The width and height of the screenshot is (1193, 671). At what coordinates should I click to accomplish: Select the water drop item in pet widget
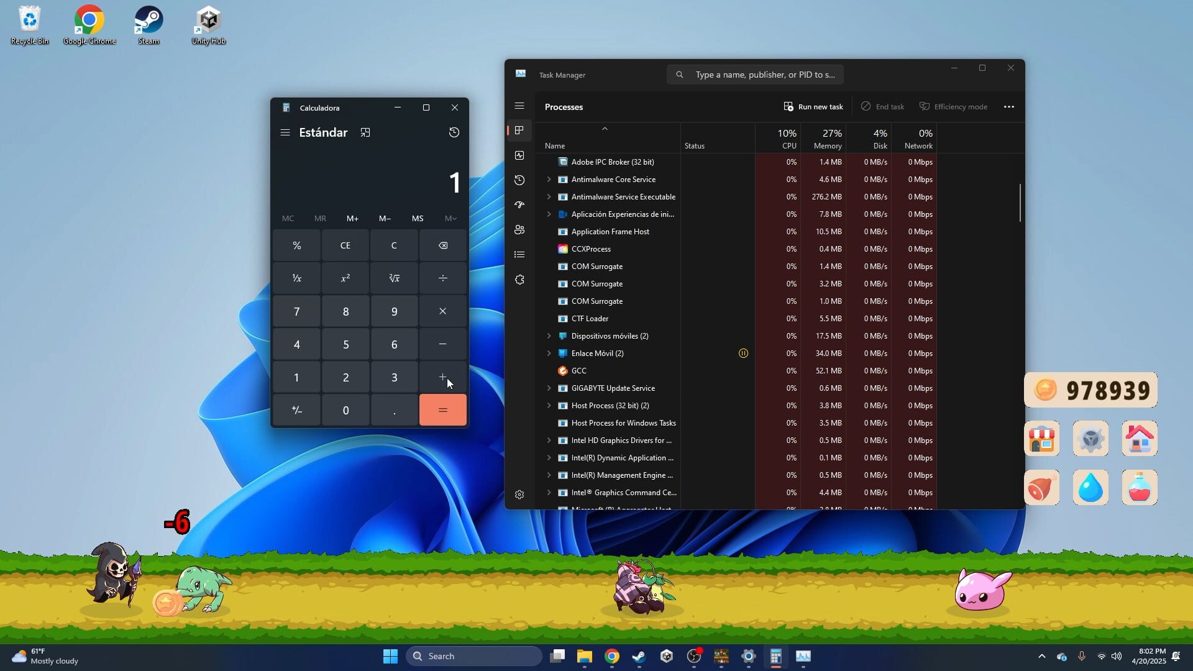1090,487
